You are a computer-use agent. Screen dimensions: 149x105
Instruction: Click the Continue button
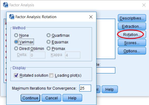coord(30,98)
